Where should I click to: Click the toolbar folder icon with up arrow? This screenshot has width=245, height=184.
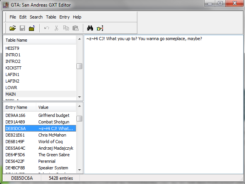pos(32,28)
